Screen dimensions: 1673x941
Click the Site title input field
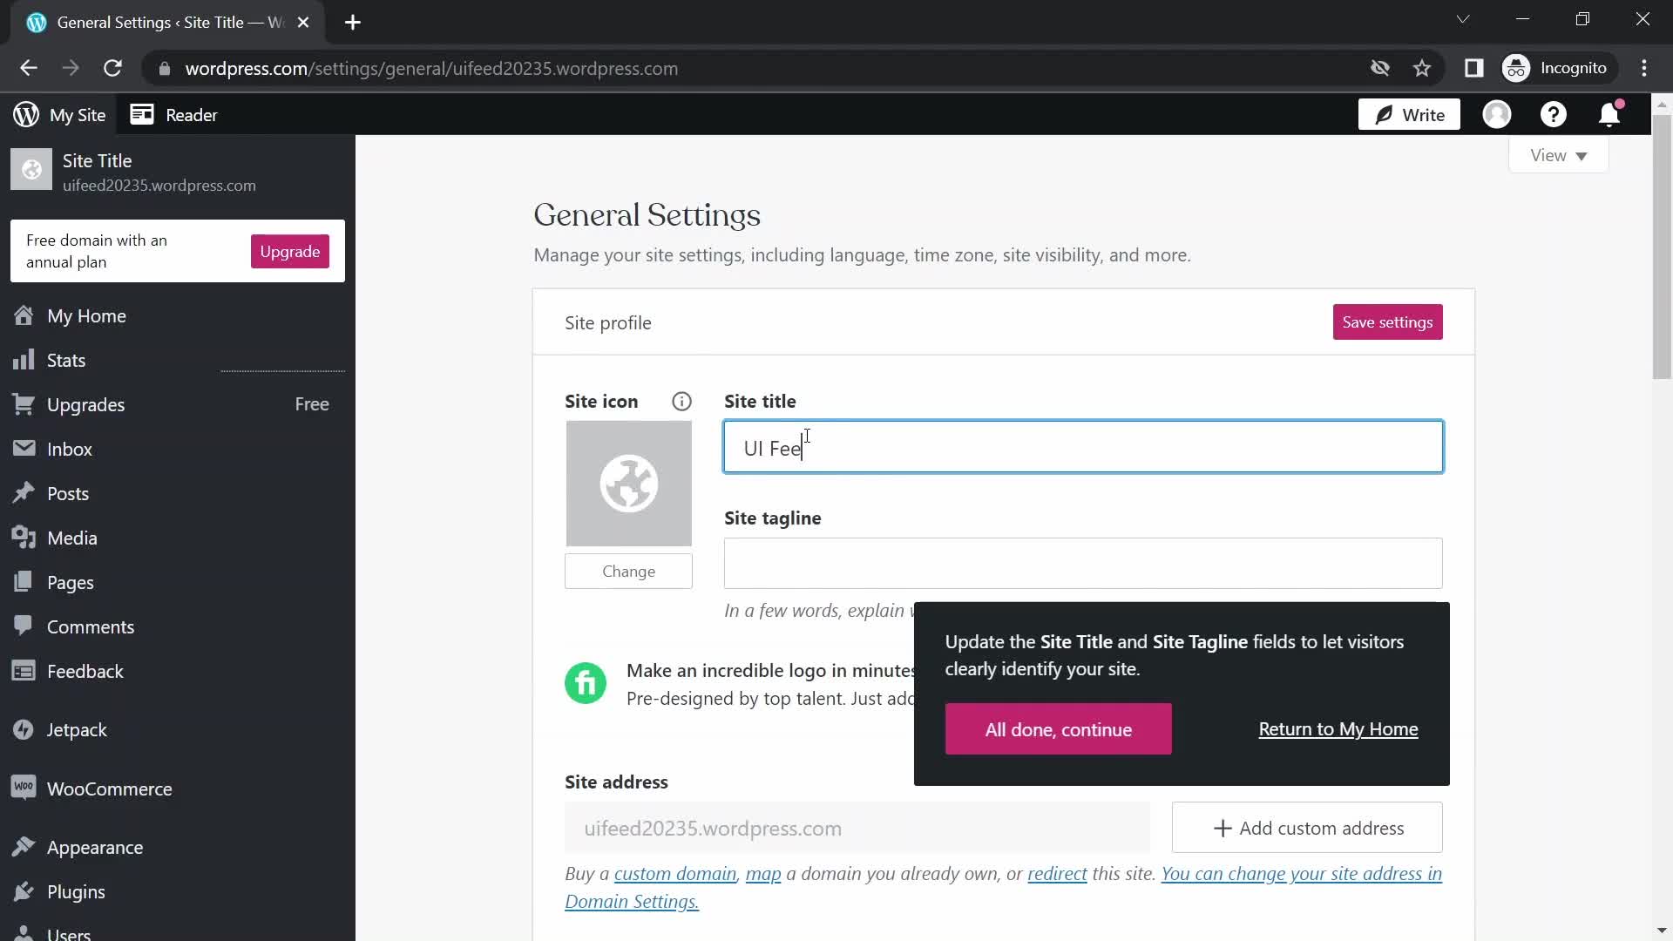coord(1082,447)
